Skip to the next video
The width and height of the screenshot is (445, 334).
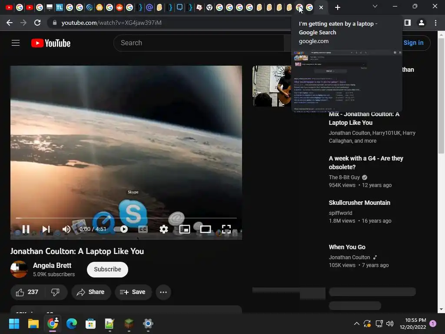(x=46, y=229)
